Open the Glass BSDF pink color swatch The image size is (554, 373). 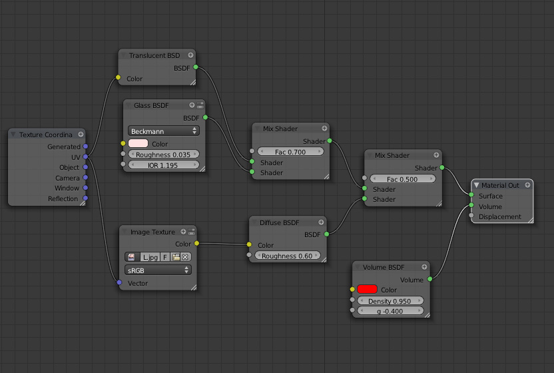[x=138, y=143]
